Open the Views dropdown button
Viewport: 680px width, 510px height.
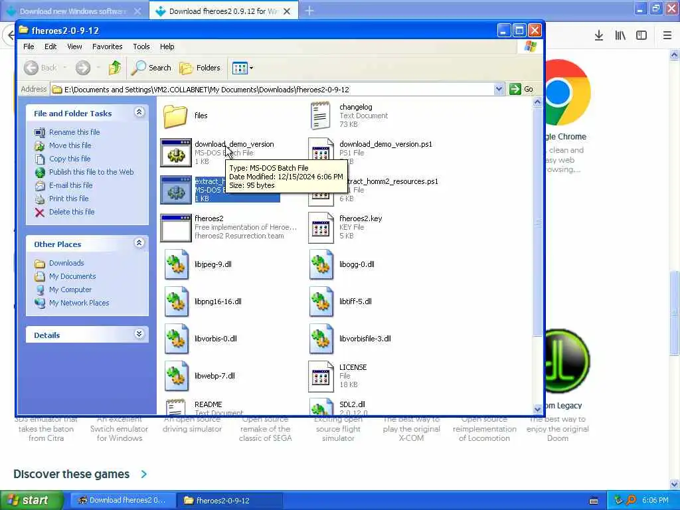[x=242, y=68]
